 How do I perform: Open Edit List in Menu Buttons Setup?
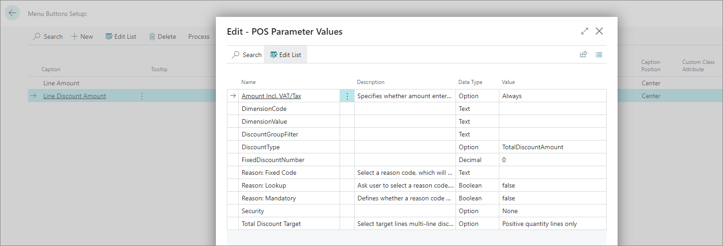pos(121,37)
